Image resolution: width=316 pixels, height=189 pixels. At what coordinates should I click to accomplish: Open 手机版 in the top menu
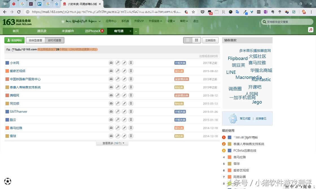[125, 21]
